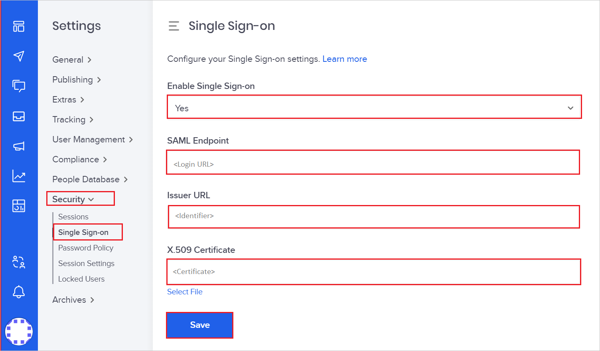600x351 pixels.
Task: Click the hamburger menu icon beside Single Sign-on
Action: point(174,26)
